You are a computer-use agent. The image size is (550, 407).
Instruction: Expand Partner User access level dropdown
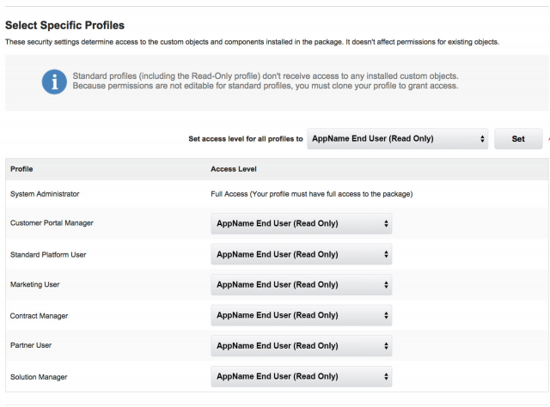point(301,346)
